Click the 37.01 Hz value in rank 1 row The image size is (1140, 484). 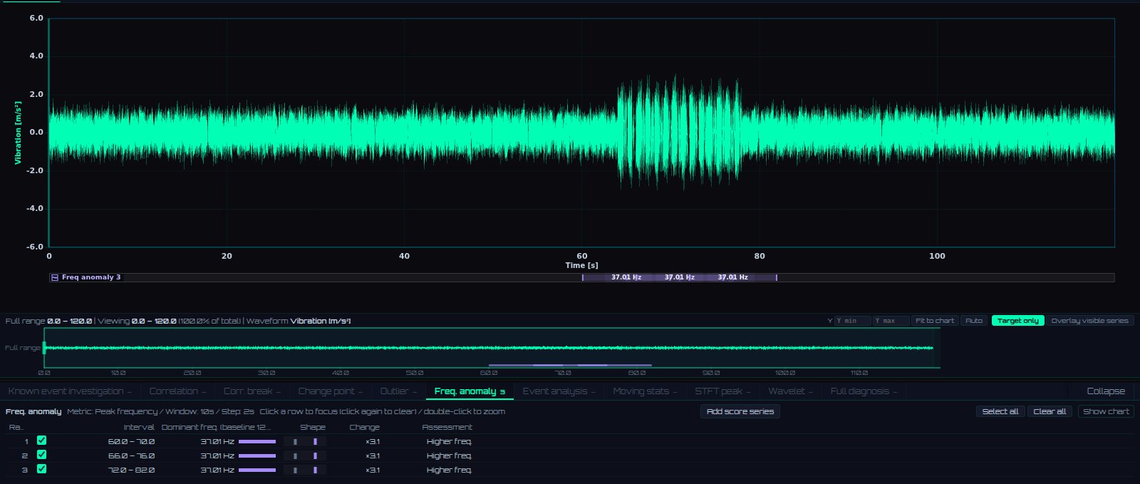217,441
